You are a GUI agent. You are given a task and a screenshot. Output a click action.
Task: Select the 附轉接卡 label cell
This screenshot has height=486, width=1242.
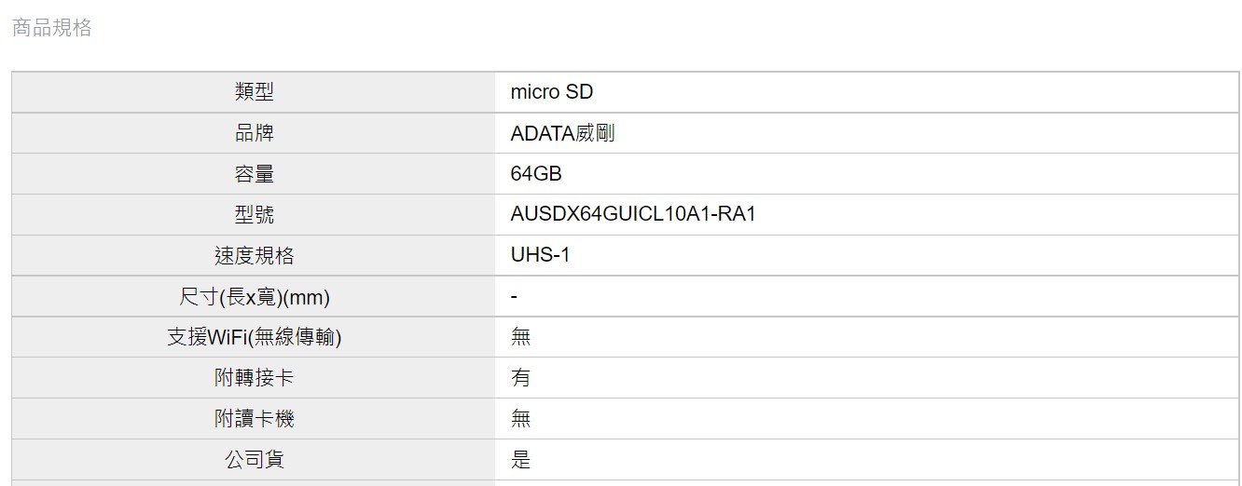254,378
